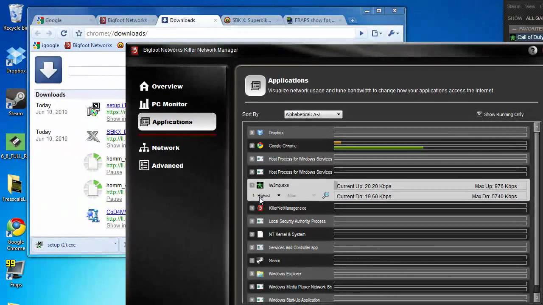
Task: Open the Network section in sidebar
Action: pos(165,148)
